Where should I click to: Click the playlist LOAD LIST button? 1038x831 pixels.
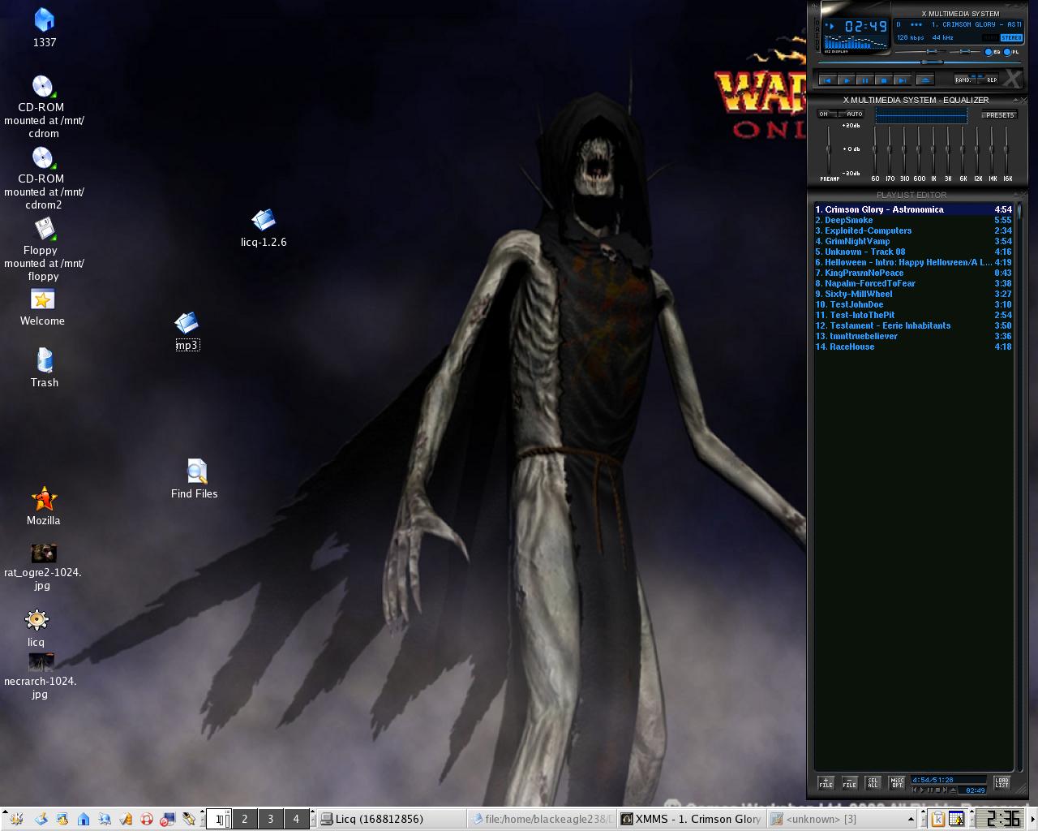(x=1002, y=783)
